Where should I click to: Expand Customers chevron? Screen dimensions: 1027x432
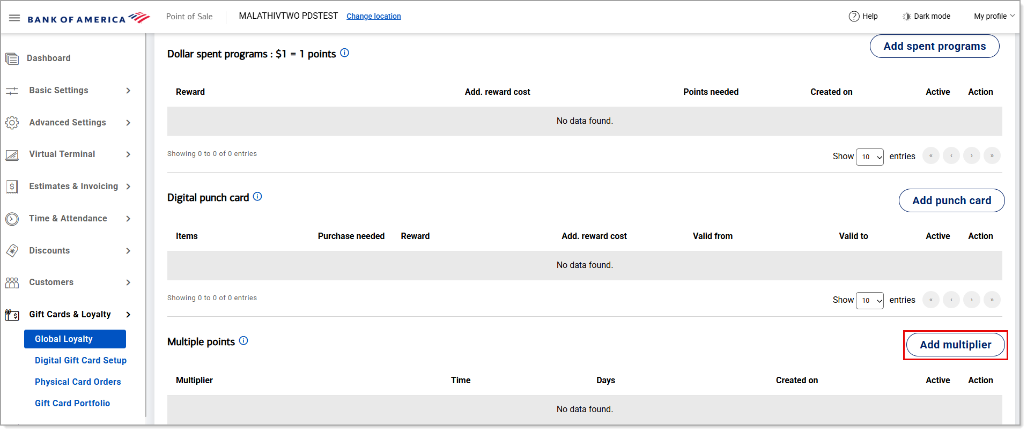(128, 282)
